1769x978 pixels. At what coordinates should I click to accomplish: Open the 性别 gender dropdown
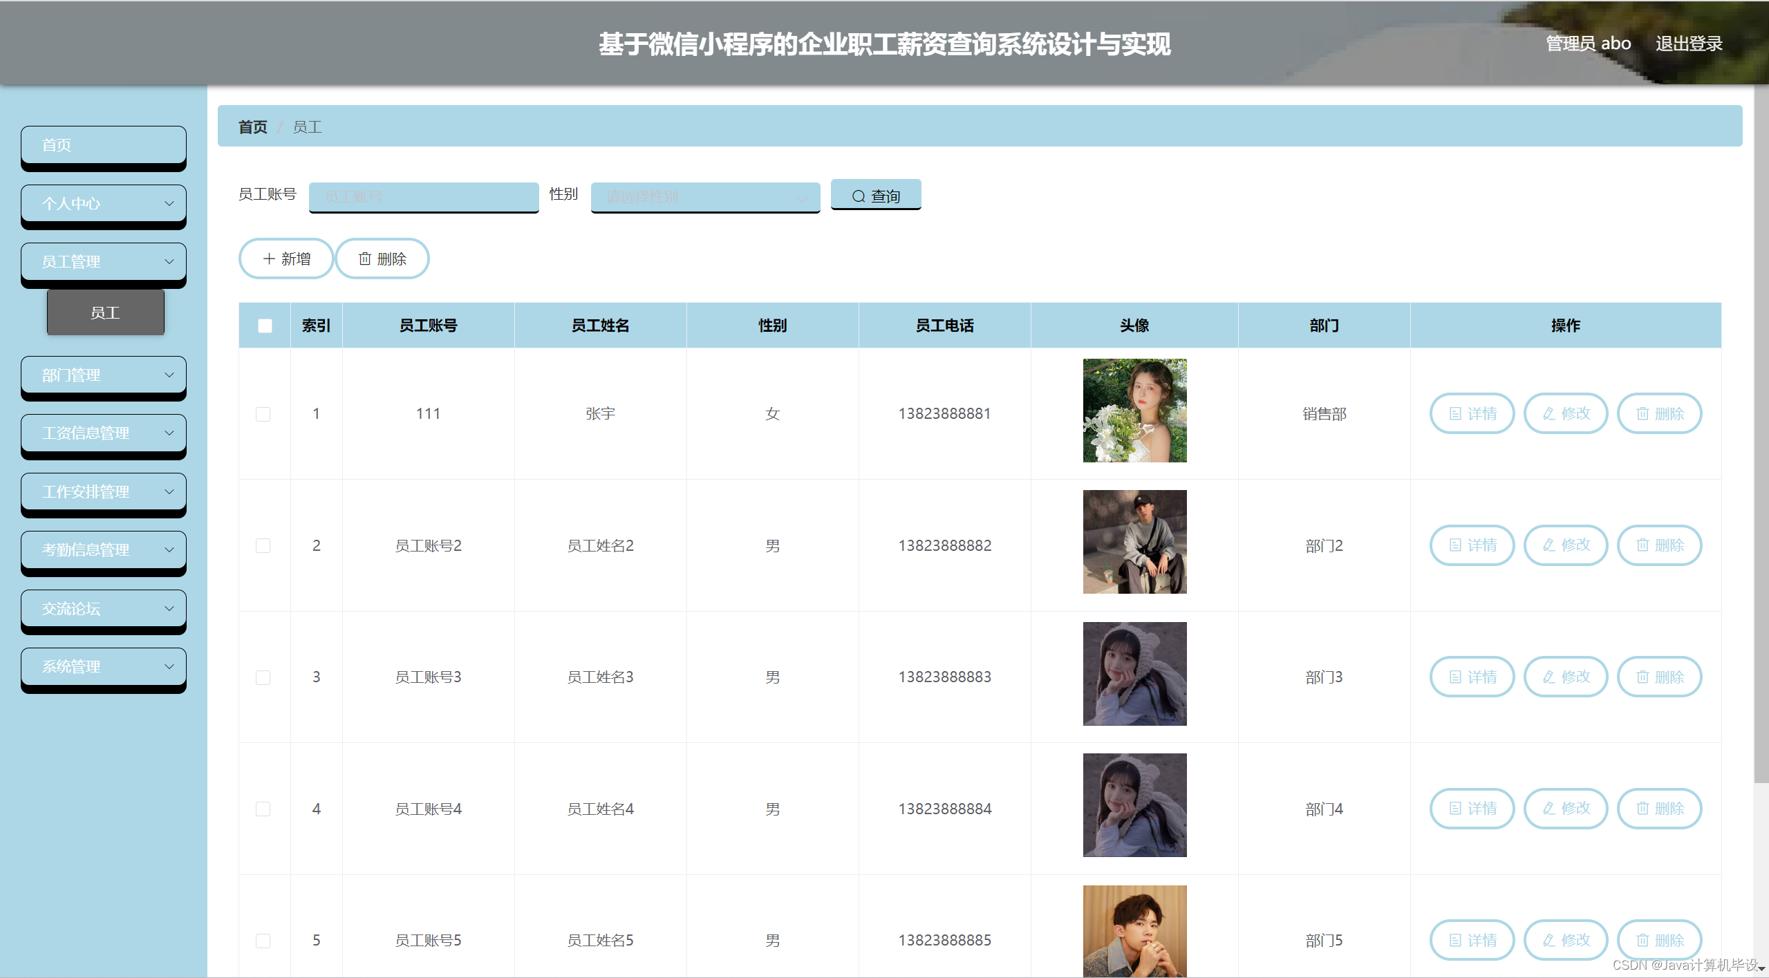point(705,197)
